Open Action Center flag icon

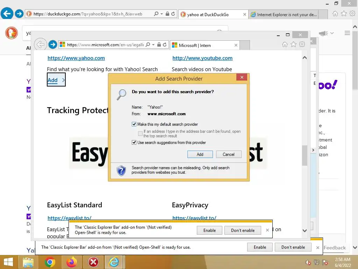325,262
